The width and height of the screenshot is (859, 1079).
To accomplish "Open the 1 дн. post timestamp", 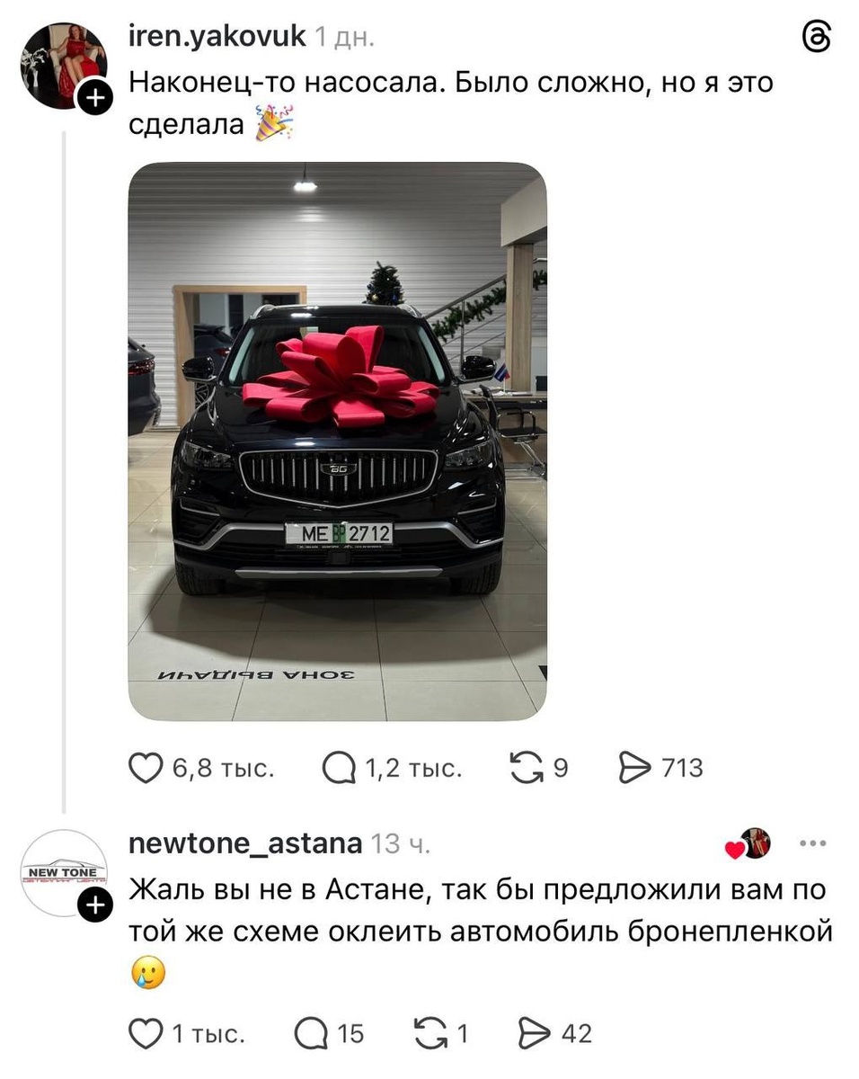I will (x=344, y=37).
